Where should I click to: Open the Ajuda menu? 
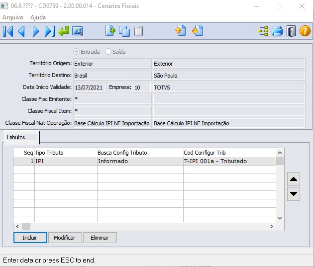(x=38, y=17)
